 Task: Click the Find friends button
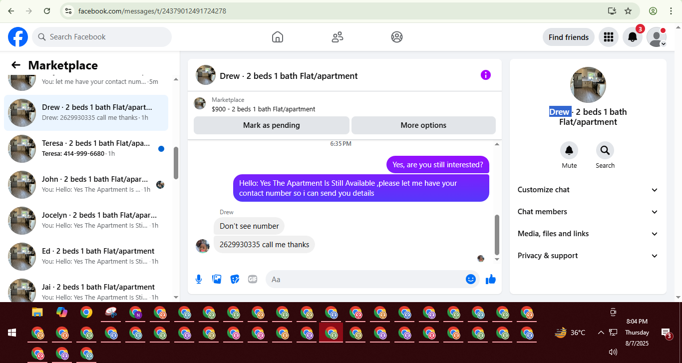[569, 37]
